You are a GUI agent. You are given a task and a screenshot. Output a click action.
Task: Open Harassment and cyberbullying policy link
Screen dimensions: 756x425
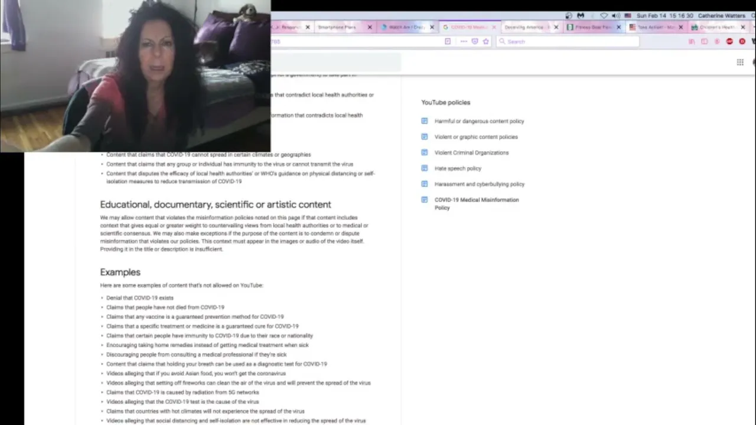(480, 184)
